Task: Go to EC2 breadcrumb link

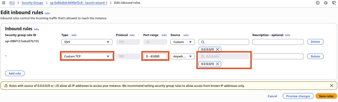Action: pyautogui.click(x=12, y=3)
